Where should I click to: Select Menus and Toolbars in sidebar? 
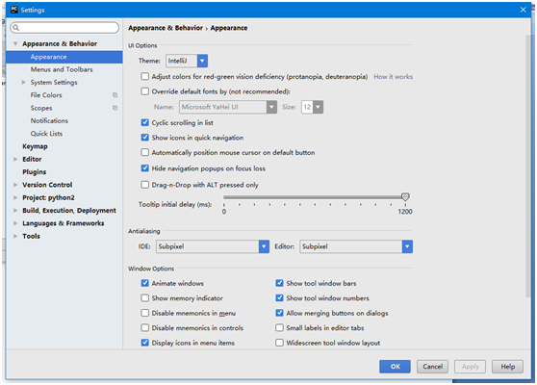click(x=62, y=69)
